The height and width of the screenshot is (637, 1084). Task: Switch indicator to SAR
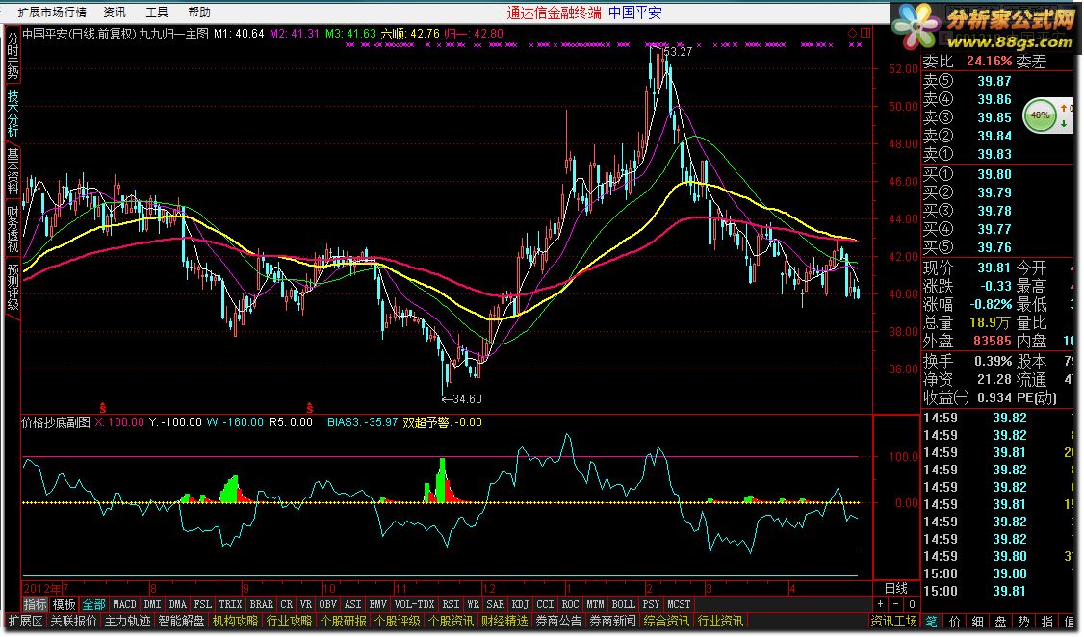(x=495, y=604)
